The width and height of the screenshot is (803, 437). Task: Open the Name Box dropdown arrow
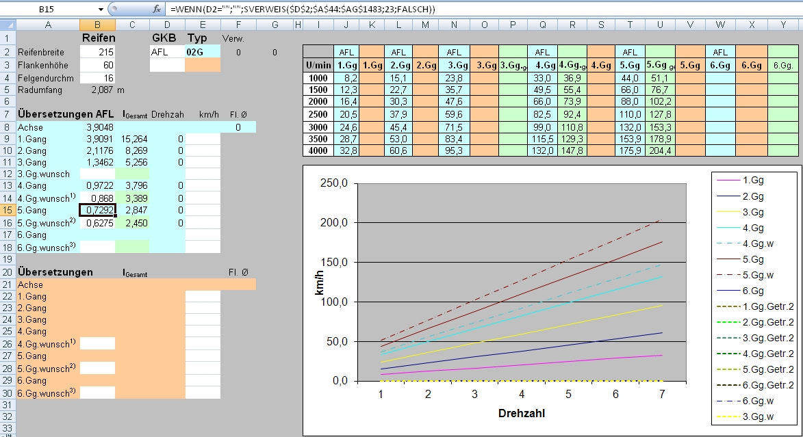101,9
